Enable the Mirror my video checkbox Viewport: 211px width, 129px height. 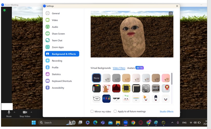tap(92, 111)
